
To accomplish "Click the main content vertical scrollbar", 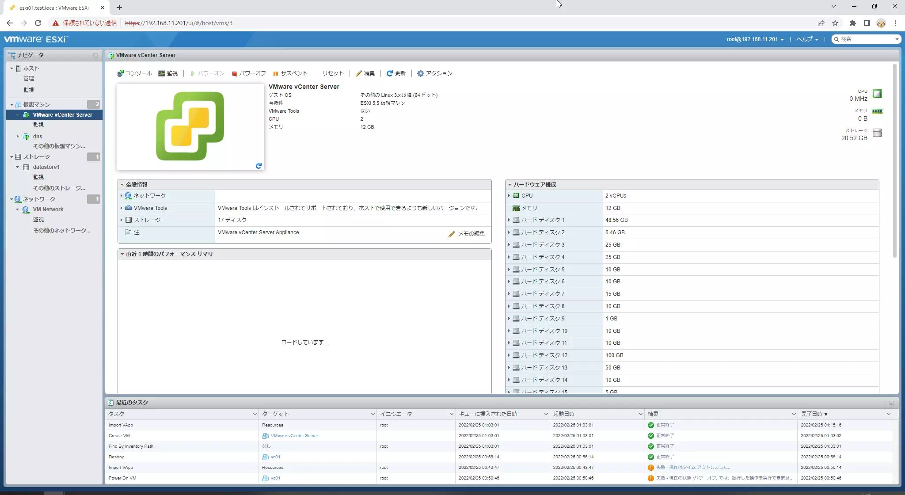I will pos(895,161).
